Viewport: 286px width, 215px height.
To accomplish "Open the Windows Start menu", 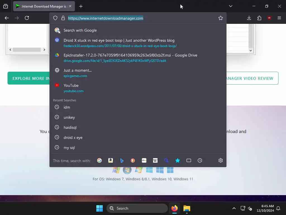I will (x=100, y=208).
